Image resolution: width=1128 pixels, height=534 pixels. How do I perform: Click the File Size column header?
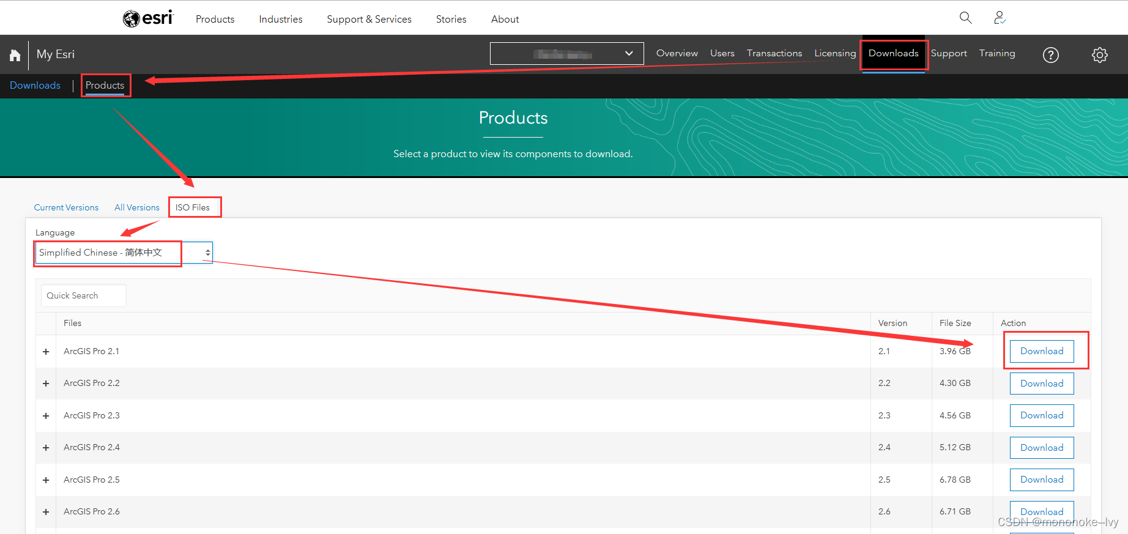coord(955,323)
